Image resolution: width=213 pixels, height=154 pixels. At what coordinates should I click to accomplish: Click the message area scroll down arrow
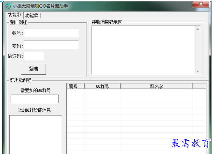198,71
